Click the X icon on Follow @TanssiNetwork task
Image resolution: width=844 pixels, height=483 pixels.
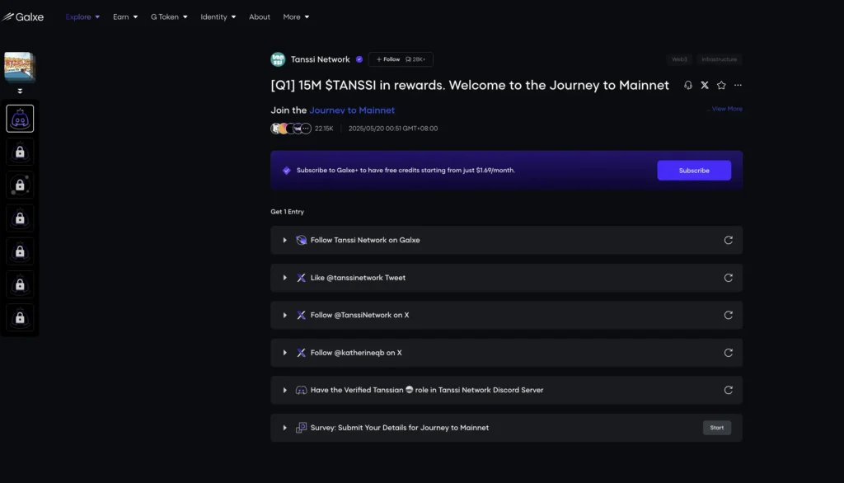301,315
